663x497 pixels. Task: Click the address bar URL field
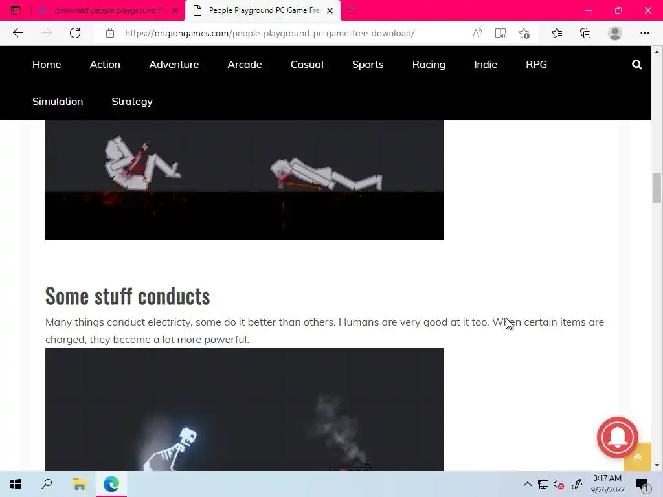click(x=269, y=33)
